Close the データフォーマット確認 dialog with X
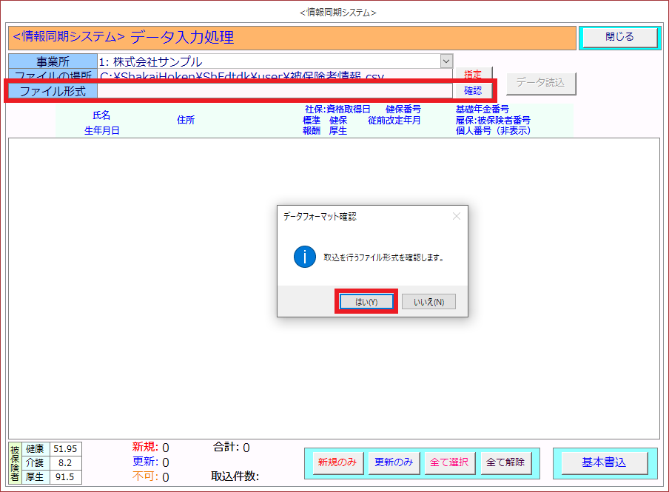 point(456,217)
